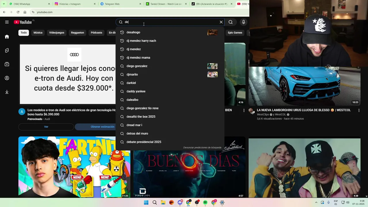
Task: Close the WhatsApp tab
Action: (x=49, y=4)
